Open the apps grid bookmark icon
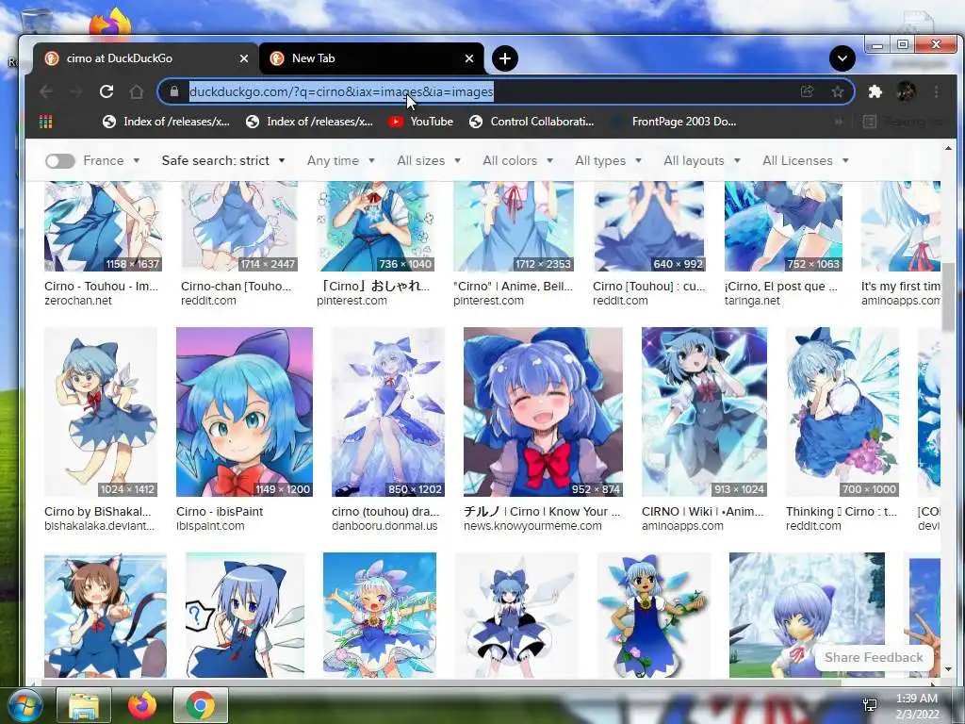 click(45, 122)
